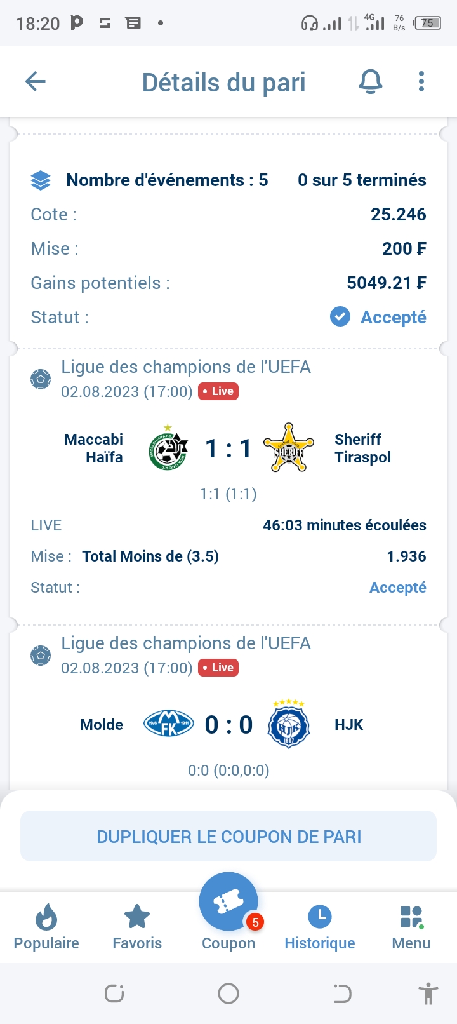
Task: Go to the Historique tab
Action: coord(320,927)
